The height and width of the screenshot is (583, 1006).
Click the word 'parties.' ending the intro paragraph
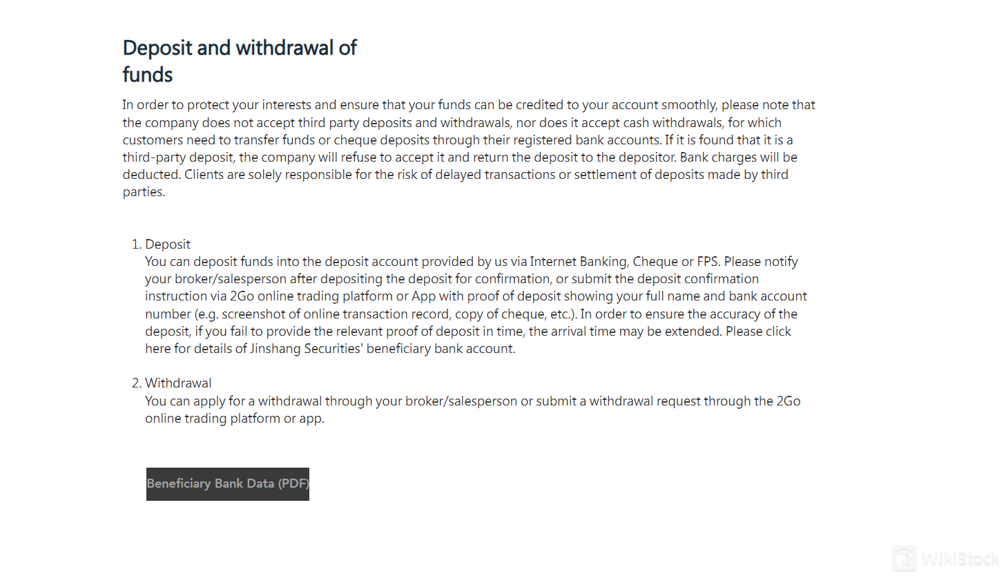coord(144,192)
